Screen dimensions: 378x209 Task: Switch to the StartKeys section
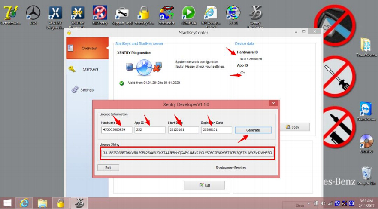87,69
